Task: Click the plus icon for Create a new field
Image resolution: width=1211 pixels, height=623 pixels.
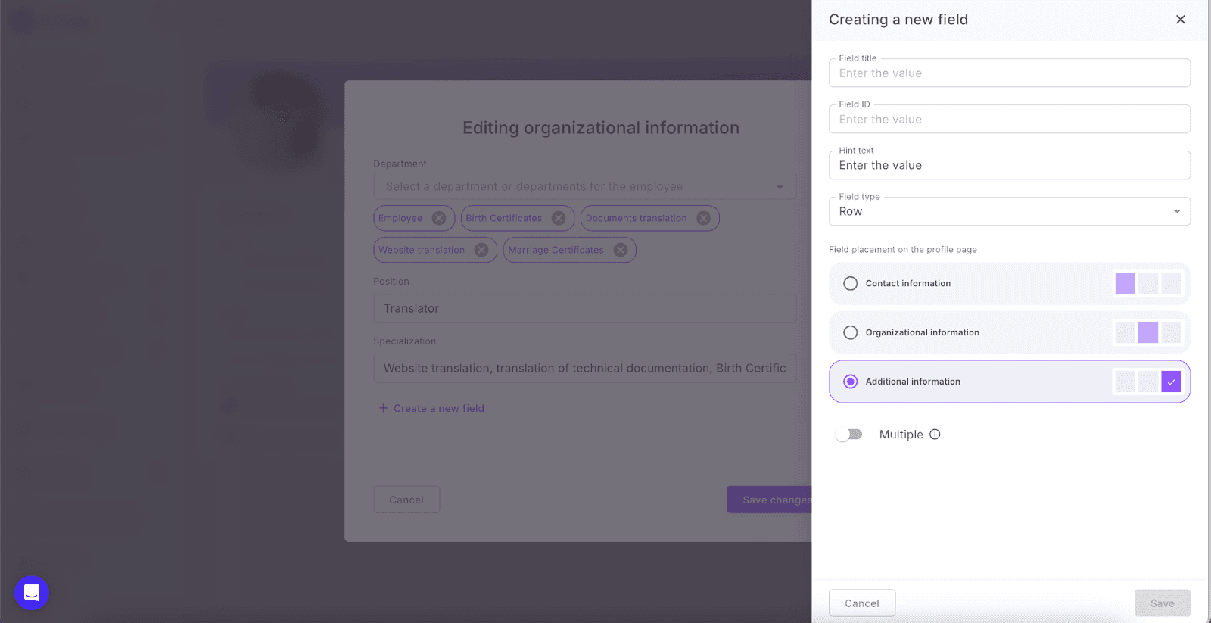Action: (x=383, y=408)
